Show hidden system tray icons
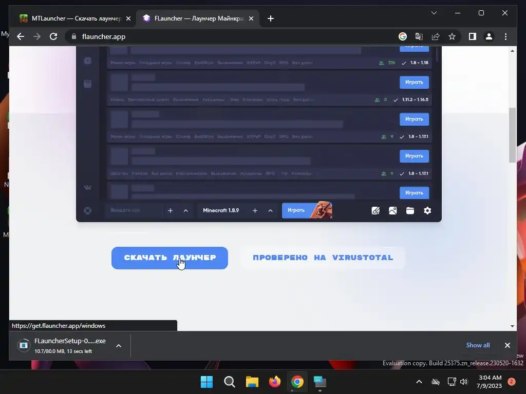 click(419, 382)
